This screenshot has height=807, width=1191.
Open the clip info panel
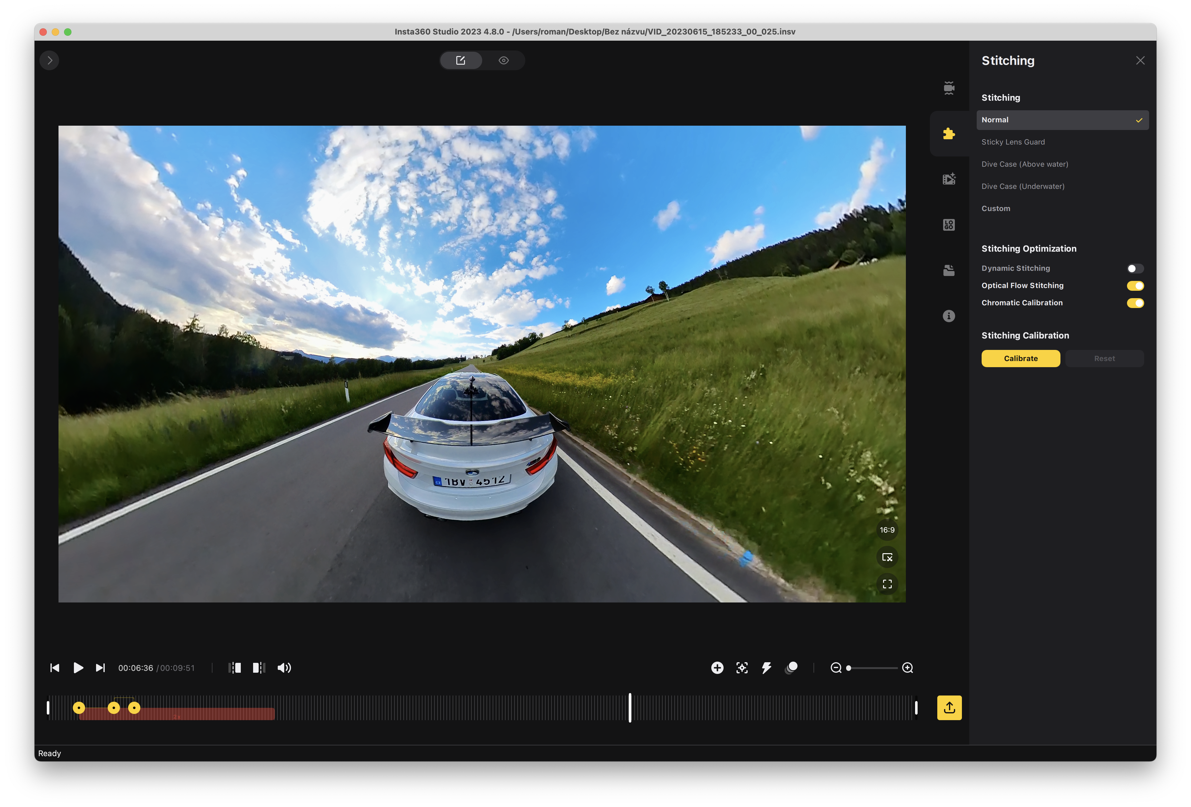coord(949,316)
